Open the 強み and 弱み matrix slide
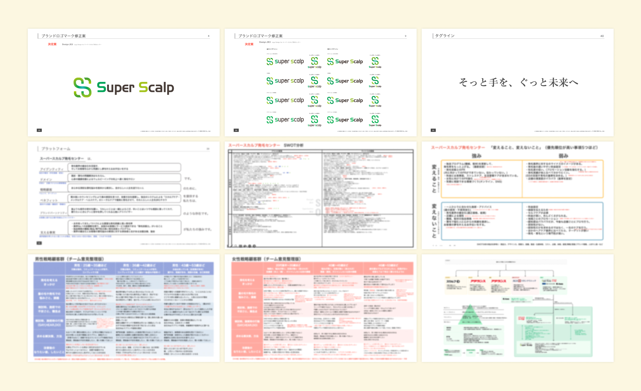641x391 pixels. coord(517,195)
